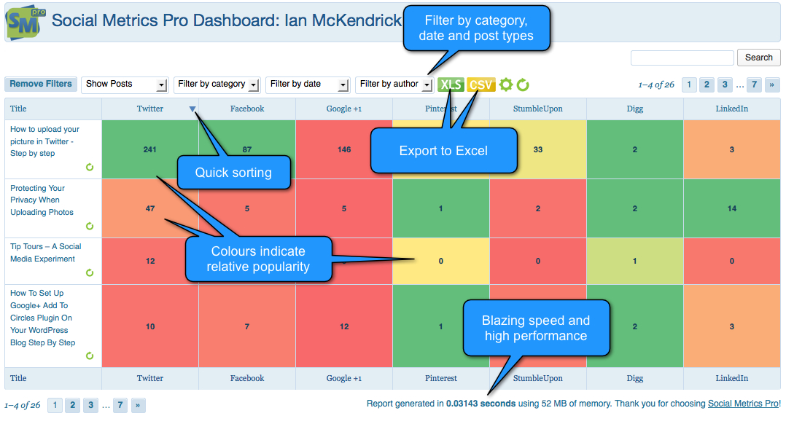Viewport: 786px width, 424px height.
Task: Focus the search text field
Action: (682, 58)
